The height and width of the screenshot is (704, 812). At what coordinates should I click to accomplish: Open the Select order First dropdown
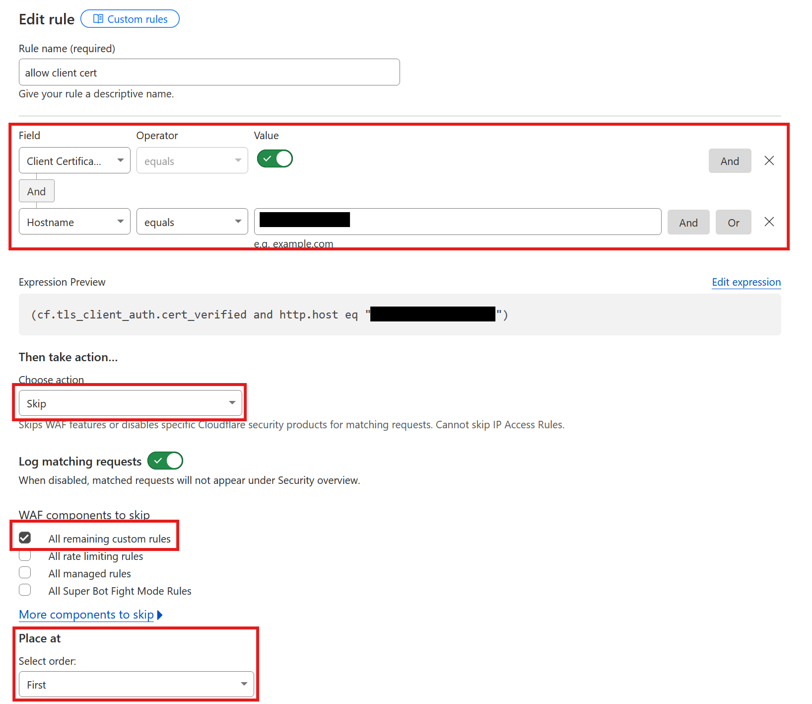click(x=136, y=685)
